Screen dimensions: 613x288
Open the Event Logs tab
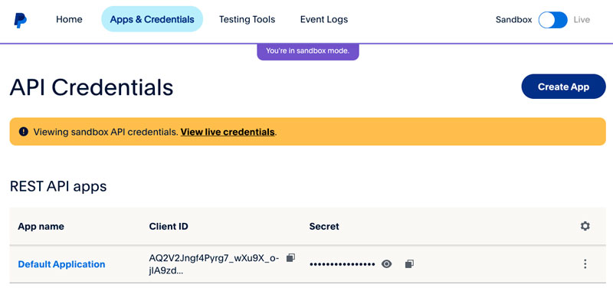(x=324, y=19)
